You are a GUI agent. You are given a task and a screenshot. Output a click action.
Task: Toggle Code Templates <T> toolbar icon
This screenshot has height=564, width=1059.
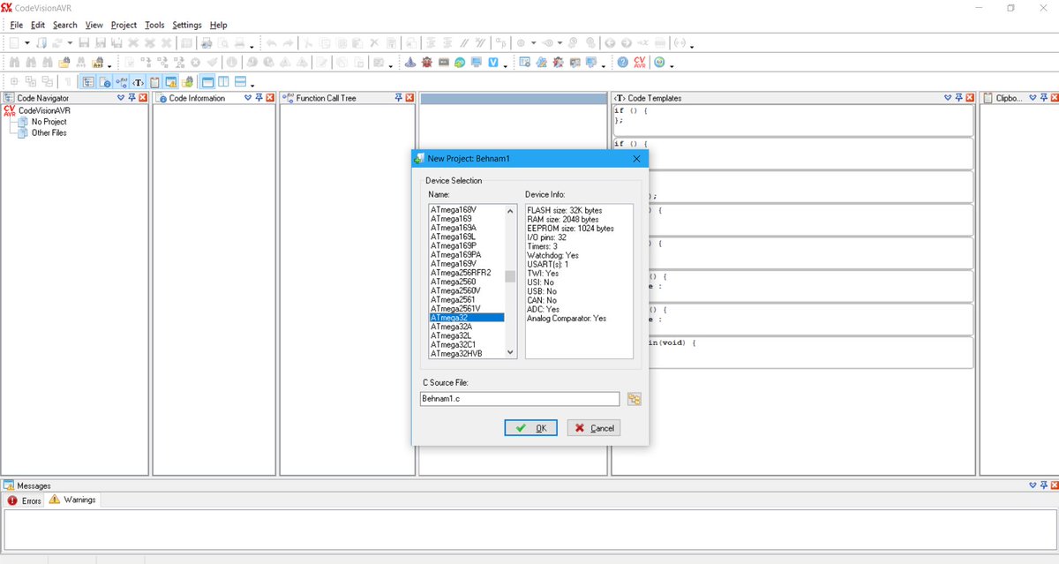coord(139,82)
